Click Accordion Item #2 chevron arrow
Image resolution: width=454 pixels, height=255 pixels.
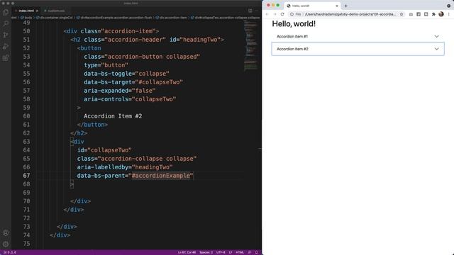[437, 49]
